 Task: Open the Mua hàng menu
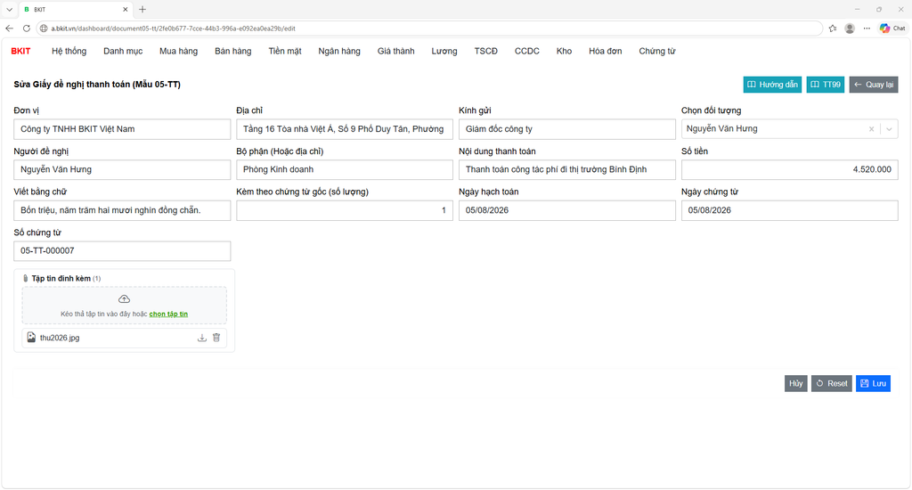tap(178, 51)
